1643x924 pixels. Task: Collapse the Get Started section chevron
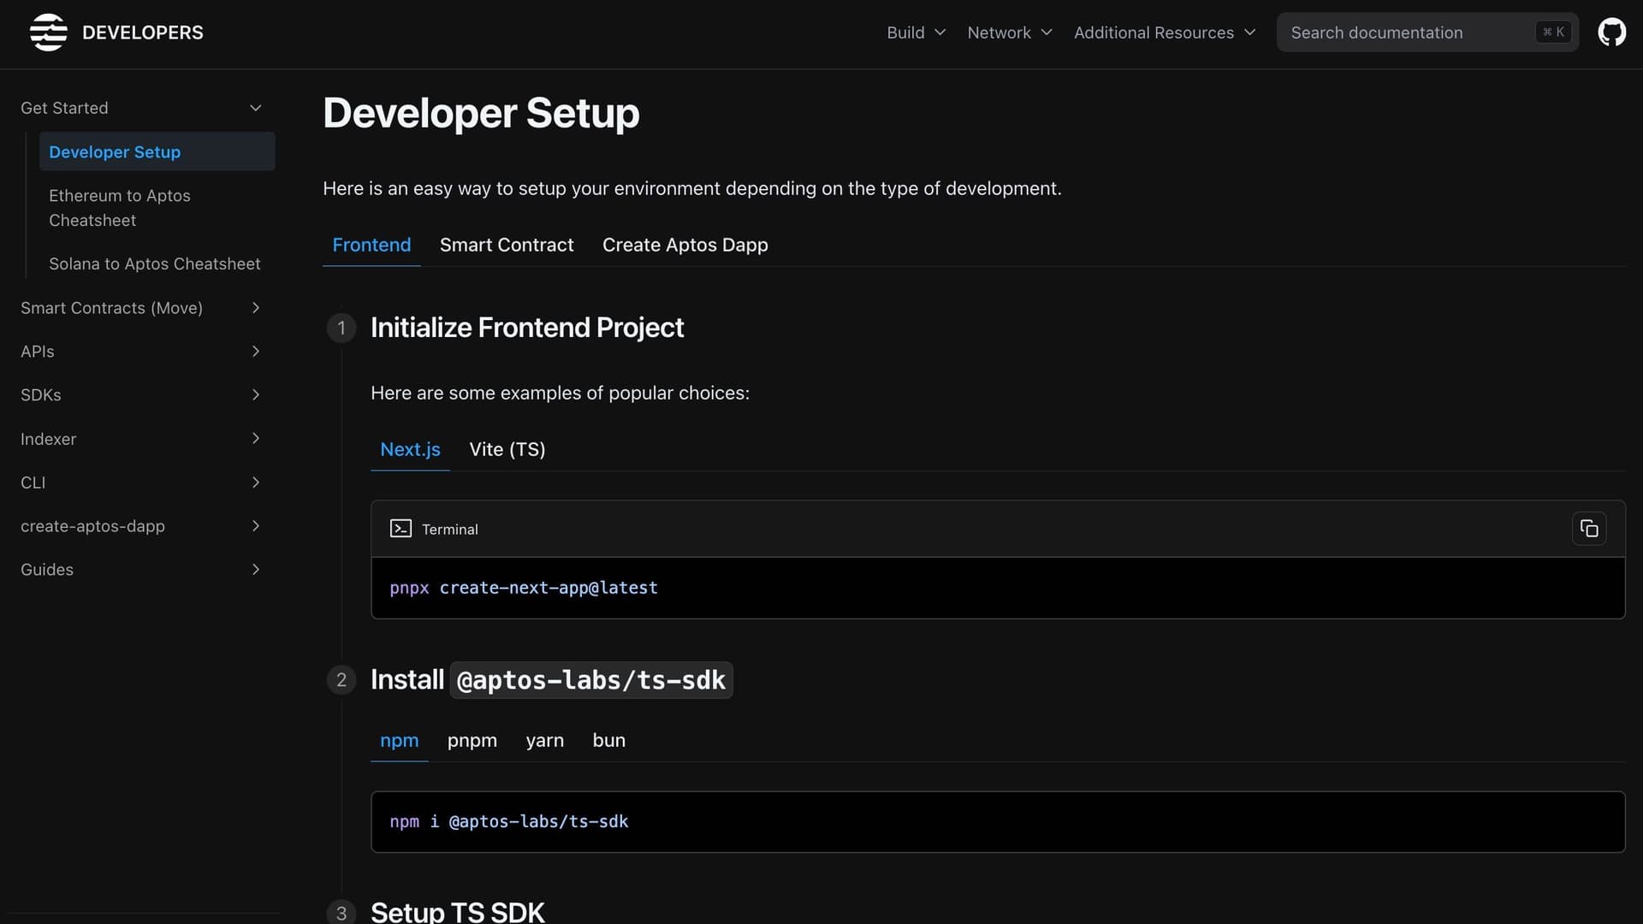point(255,108)
